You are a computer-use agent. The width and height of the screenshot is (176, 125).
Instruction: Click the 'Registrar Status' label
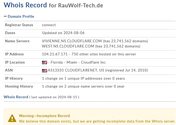point(19,25)
